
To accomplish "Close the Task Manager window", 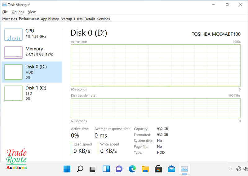I will tap(241, 5).
